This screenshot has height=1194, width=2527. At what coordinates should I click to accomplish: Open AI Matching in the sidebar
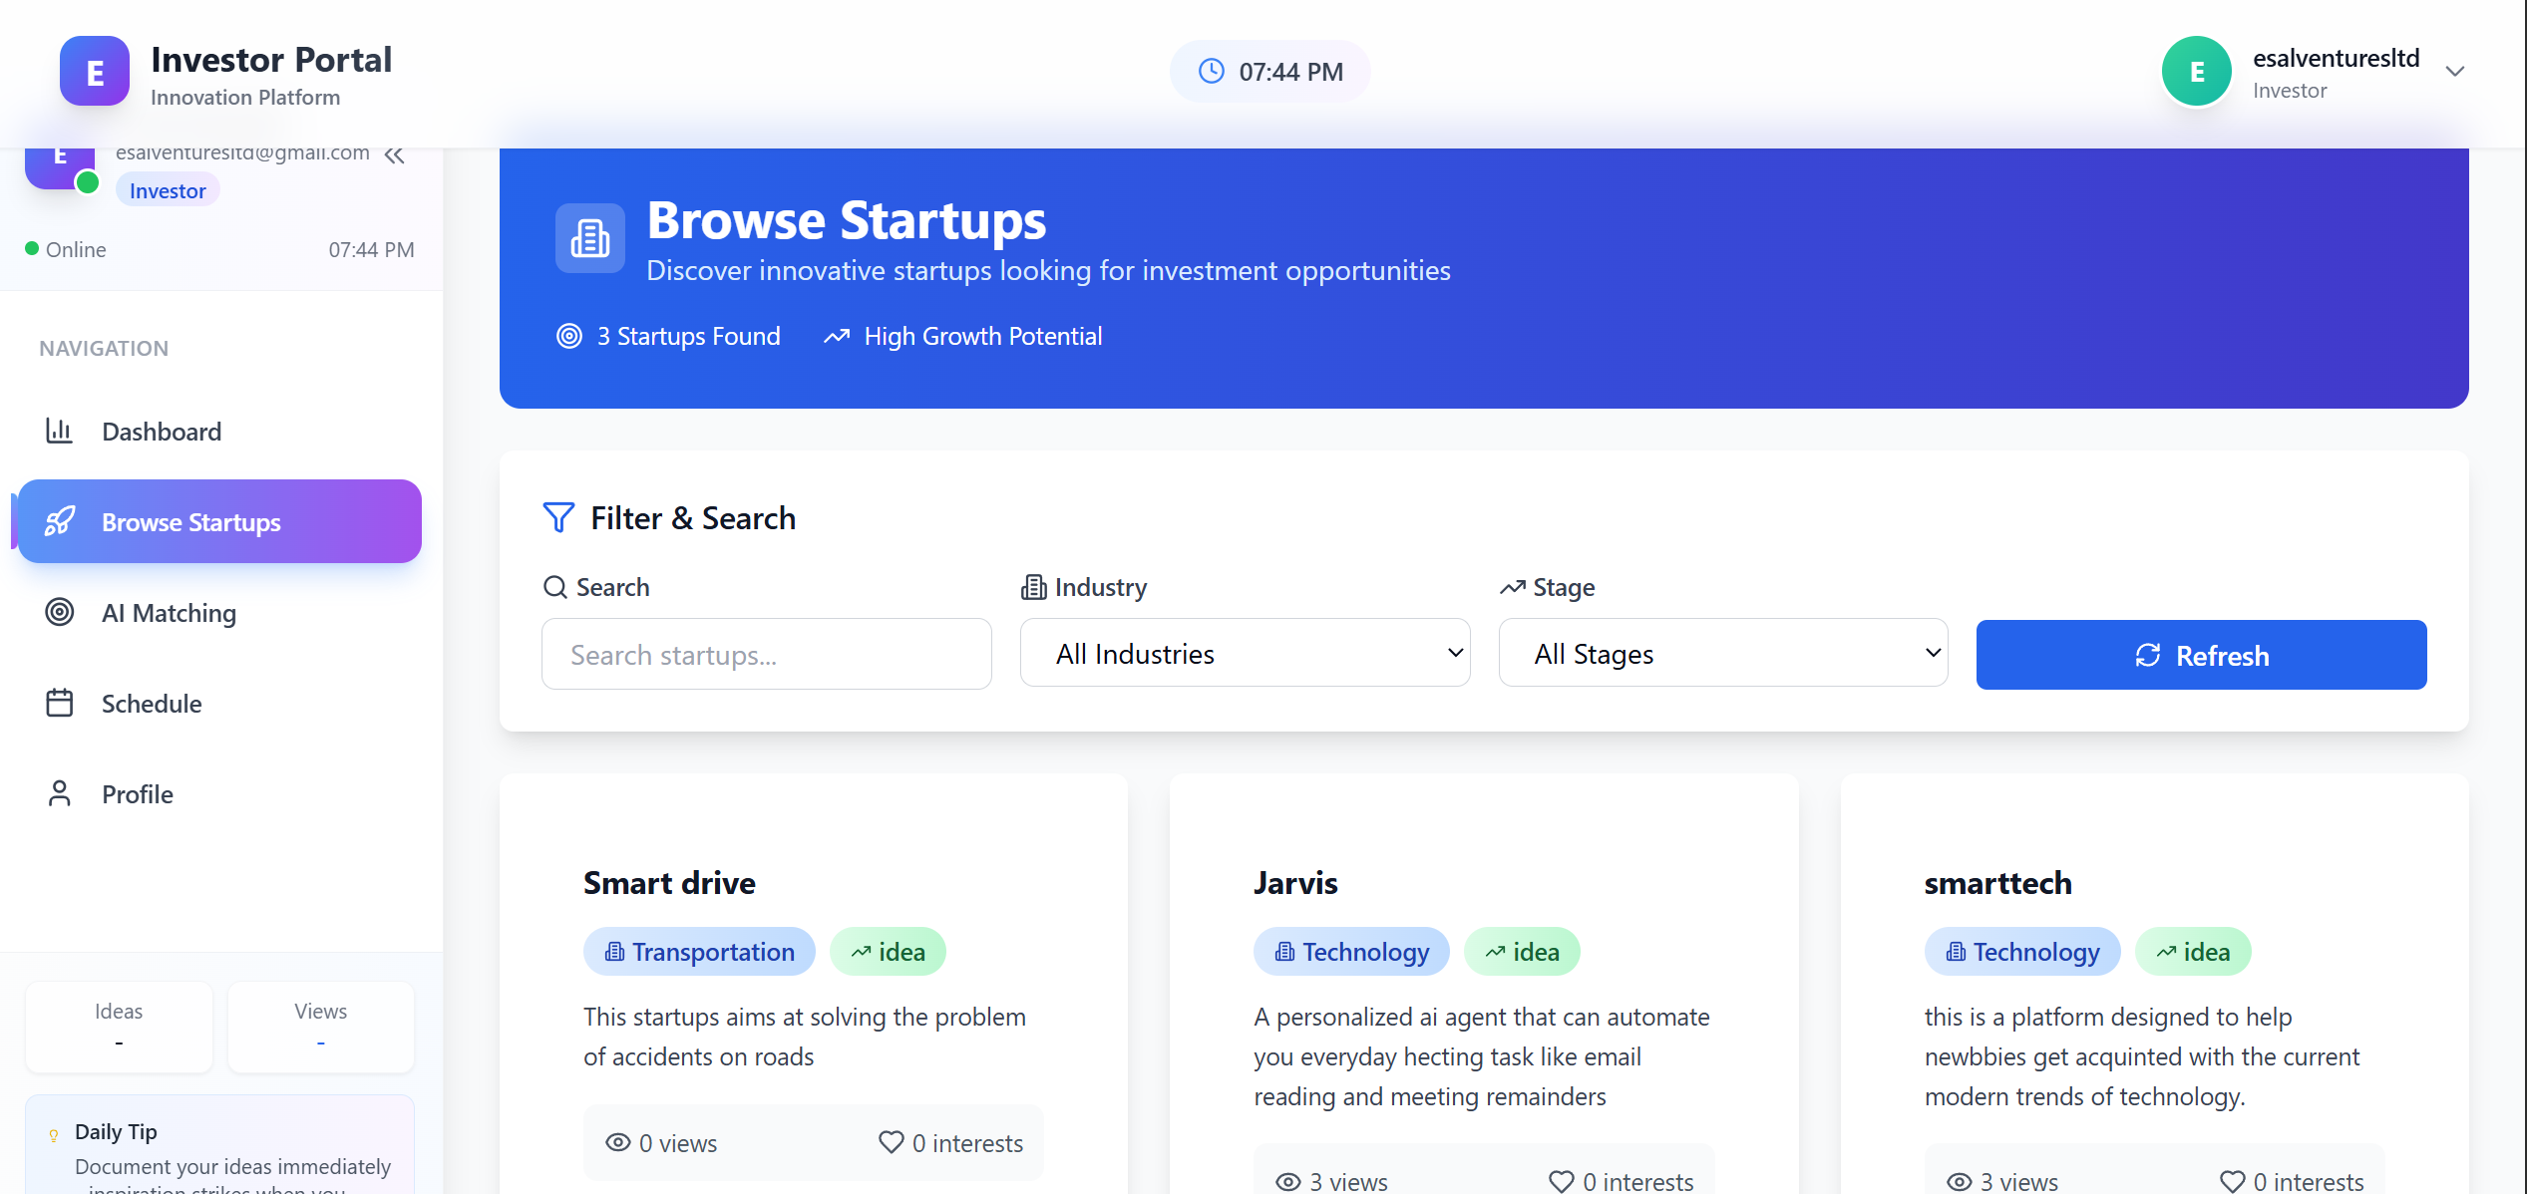coord(169,613)
